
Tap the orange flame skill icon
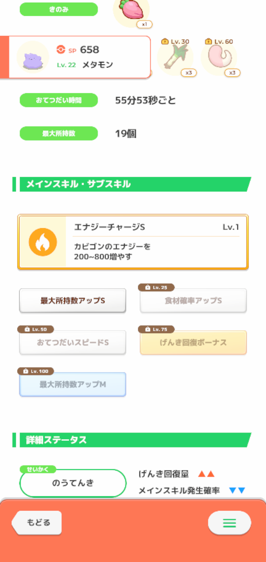pos(43,242)
